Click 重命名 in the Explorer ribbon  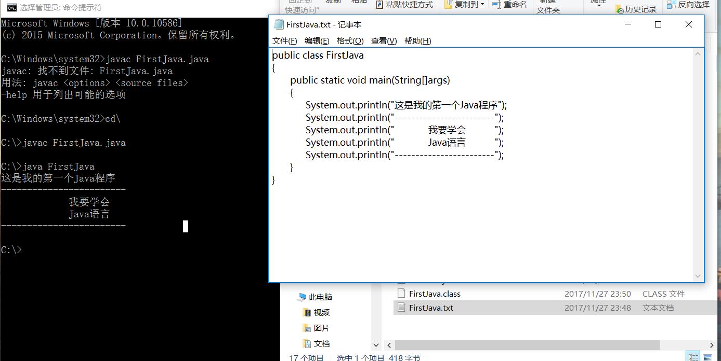[x=509, y=5]
